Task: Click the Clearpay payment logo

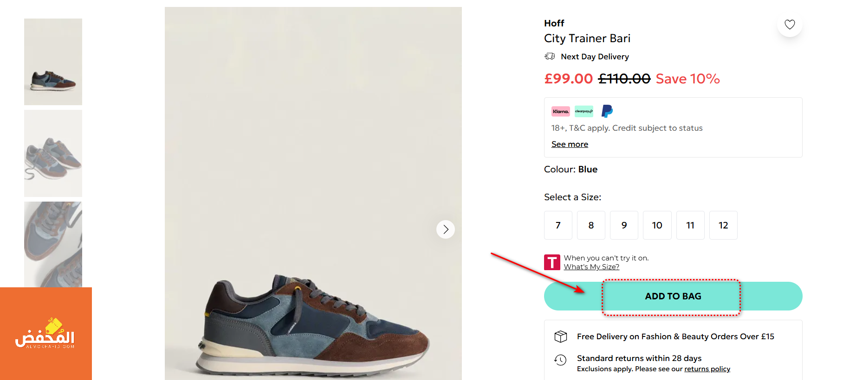Action: pyautogui.click(x=584, y=111)
